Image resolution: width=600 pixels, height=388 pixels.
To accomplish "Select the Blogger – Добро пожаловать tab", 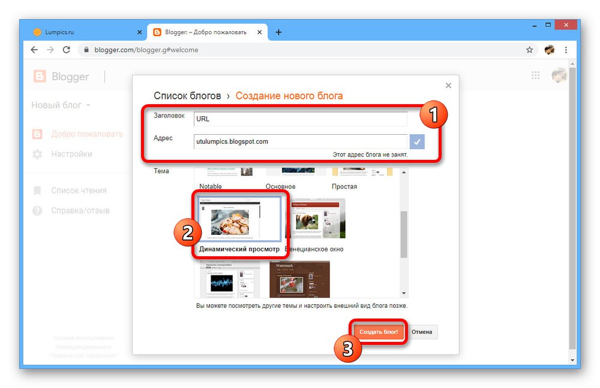I will [208, 32].
